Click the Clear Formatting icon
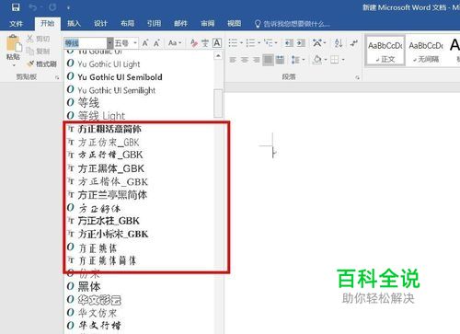Viewport: 460px width, 334px height. (193, 43)
